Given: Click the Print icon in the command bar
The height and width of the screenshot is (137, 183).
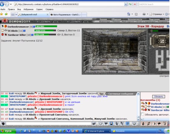Looking at the screenshot, I should pos(144,14).
